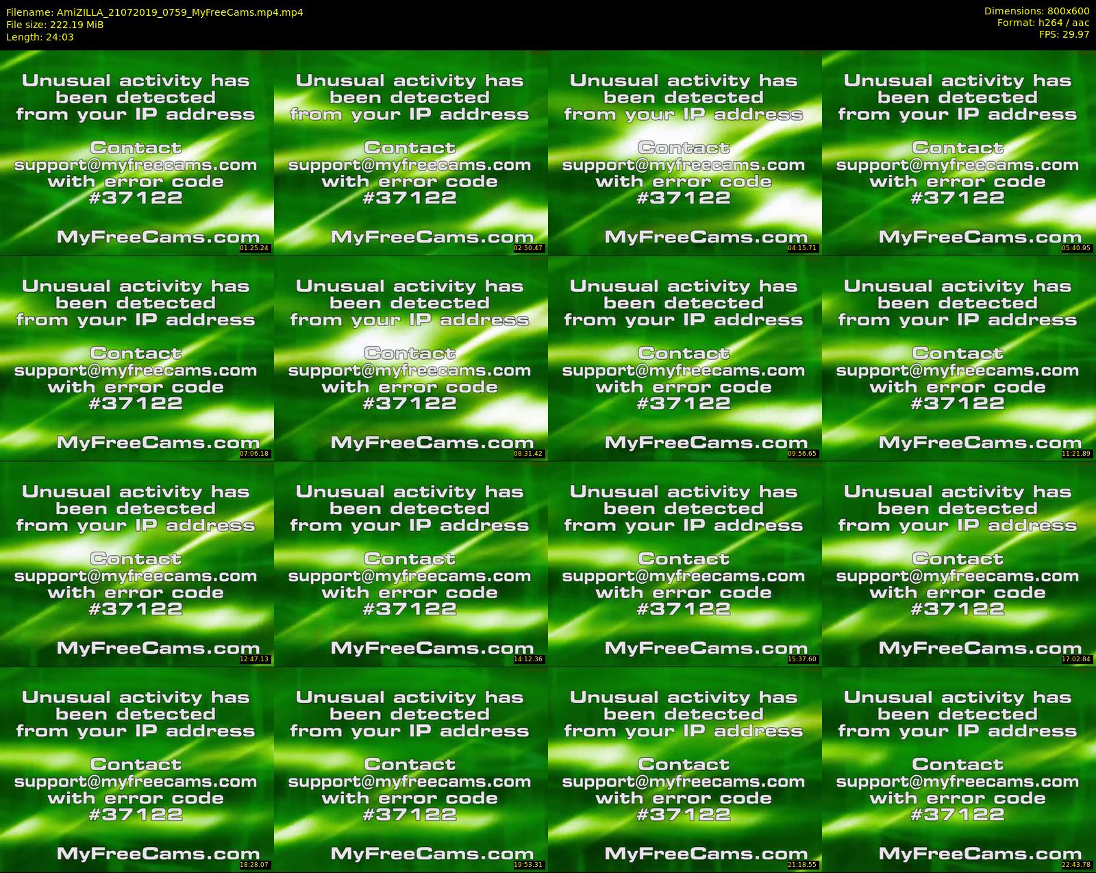Click the 'Format: h264 / aac' text

click(1043, 23)
